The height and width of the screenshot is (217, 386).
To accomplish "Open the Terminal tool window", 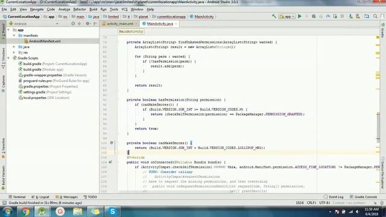I will (17, 197).
